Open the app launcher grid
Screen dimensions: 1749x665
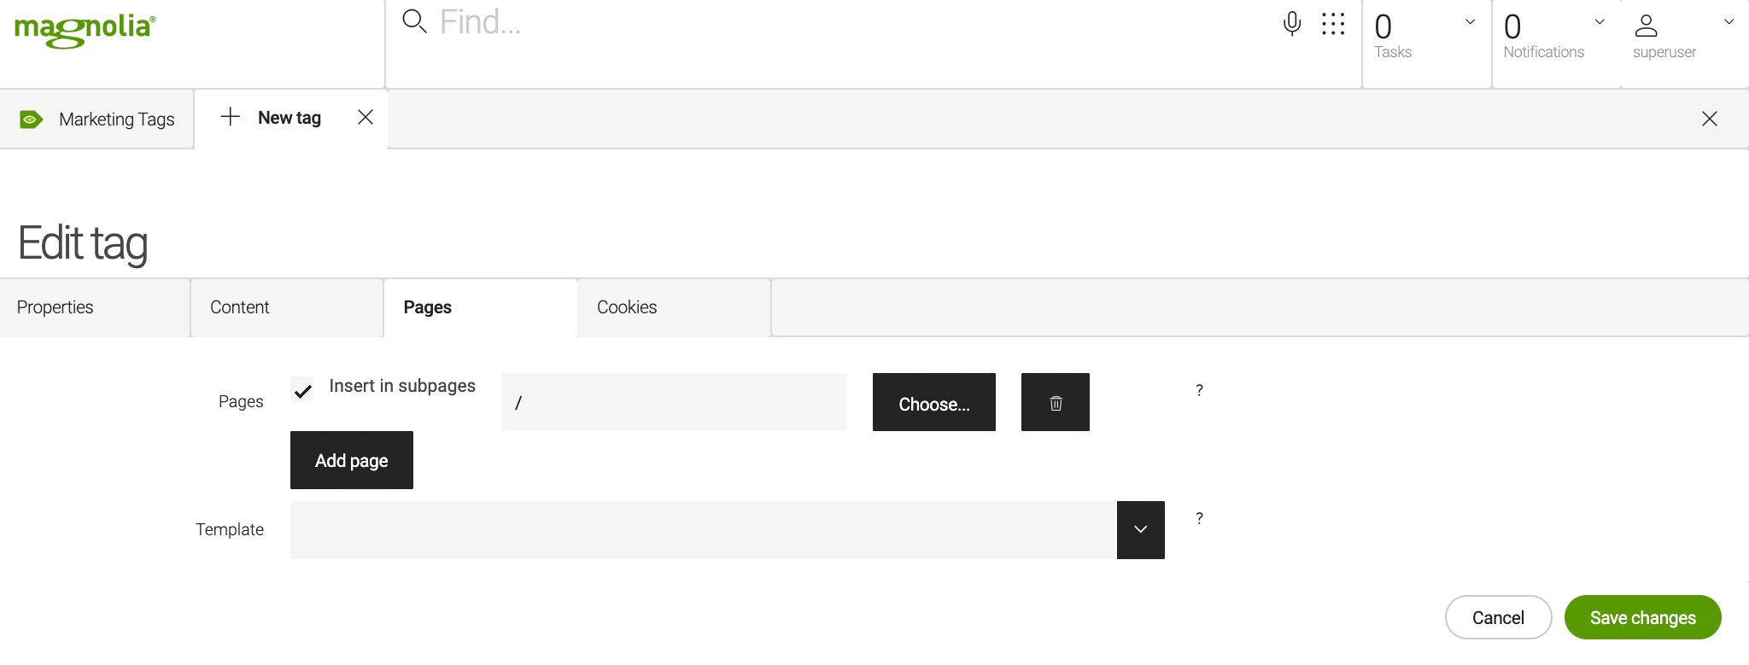click(x=1333, y=23)
